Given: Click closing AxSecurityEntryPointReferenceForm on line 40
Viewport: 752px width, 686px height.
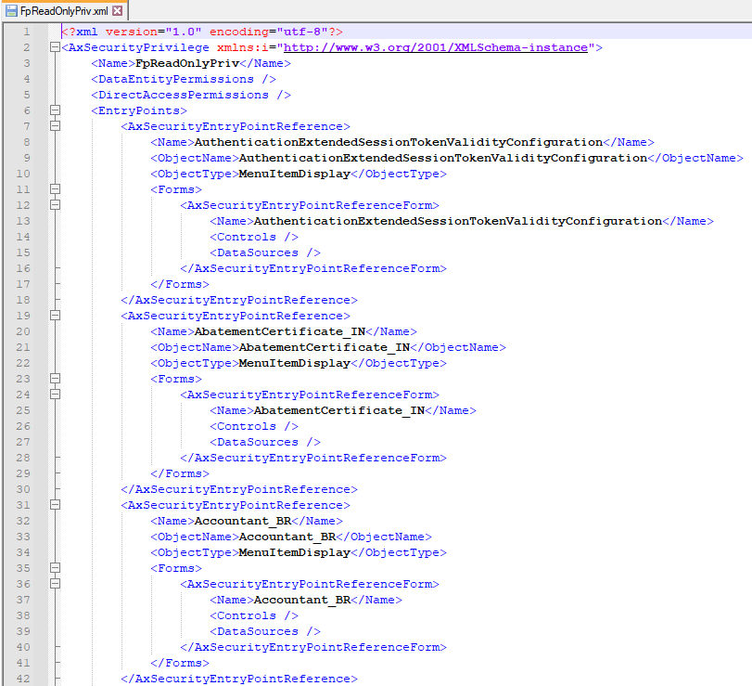Looking at the screenshot, I should pyautogui.click(x=313, y=647).
